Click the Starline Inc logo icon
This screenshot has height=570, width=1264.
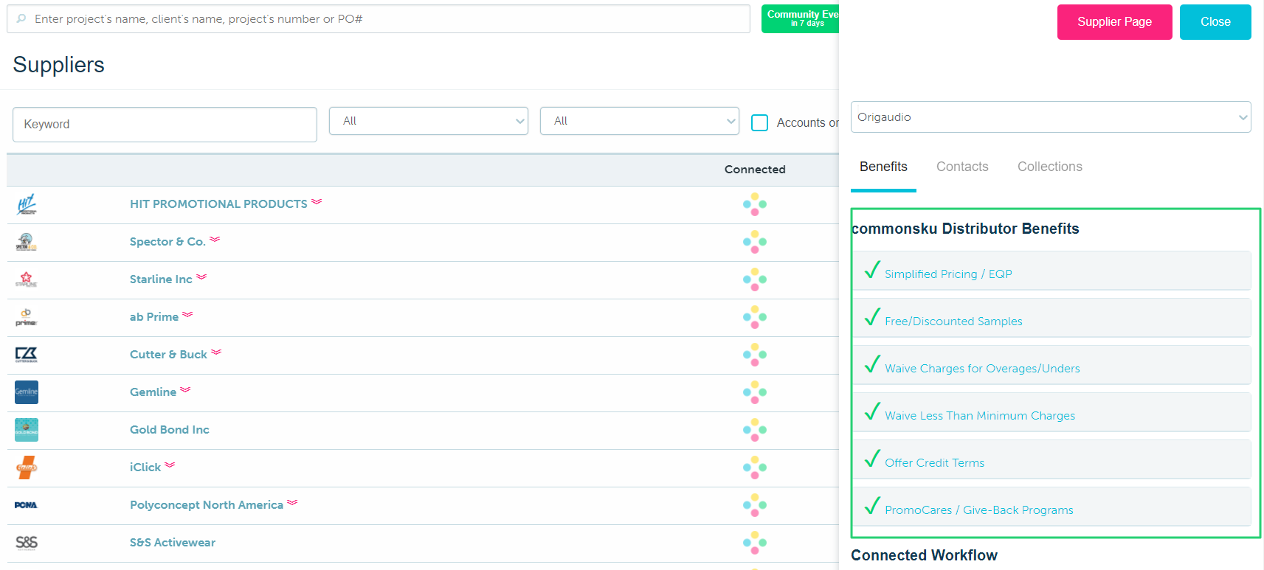[27, 279]
